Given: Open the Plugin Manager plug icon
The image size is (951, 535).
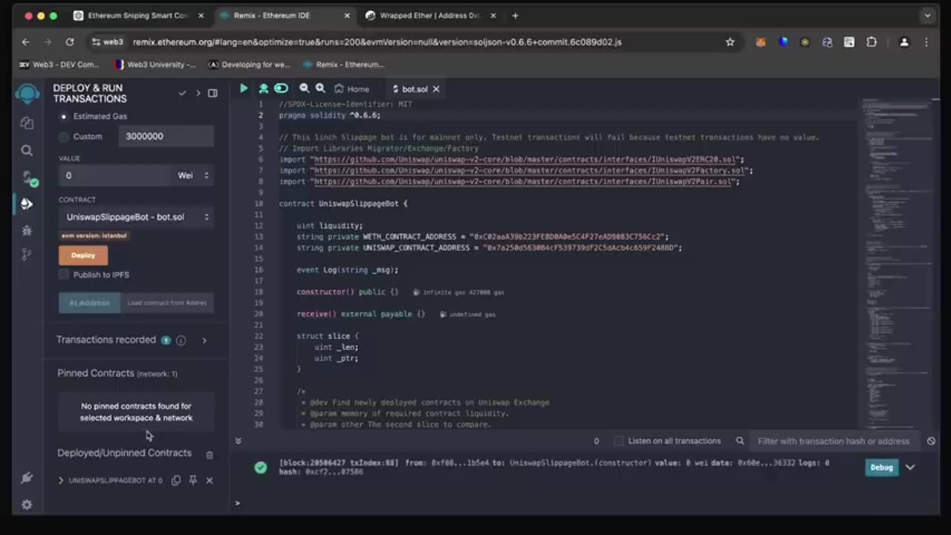Looking at the screenshot, I should tap(27, 478).
